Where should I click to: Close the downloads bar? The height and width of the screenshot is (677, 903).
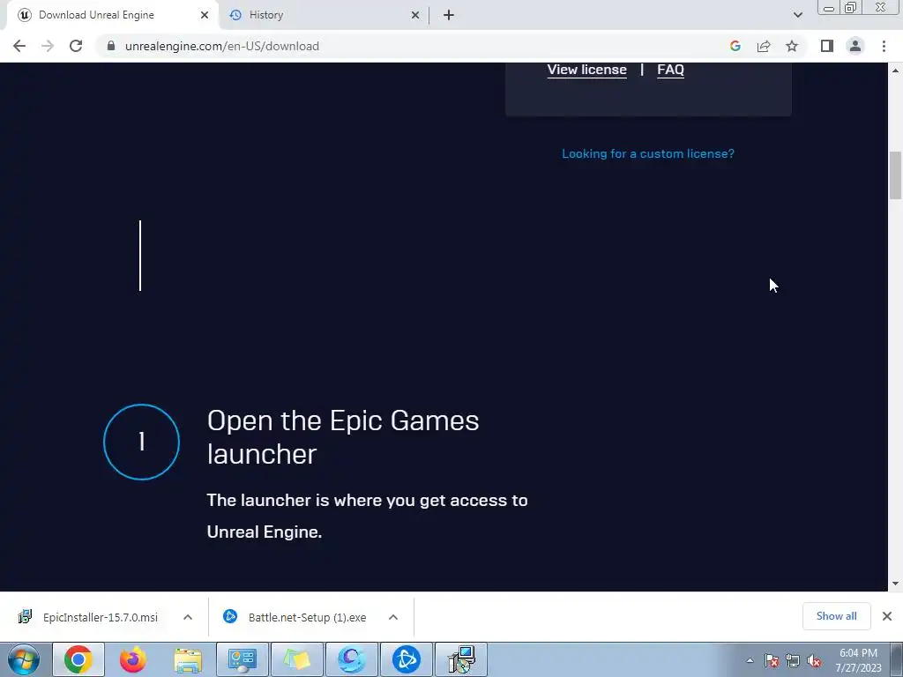point(887,616)
